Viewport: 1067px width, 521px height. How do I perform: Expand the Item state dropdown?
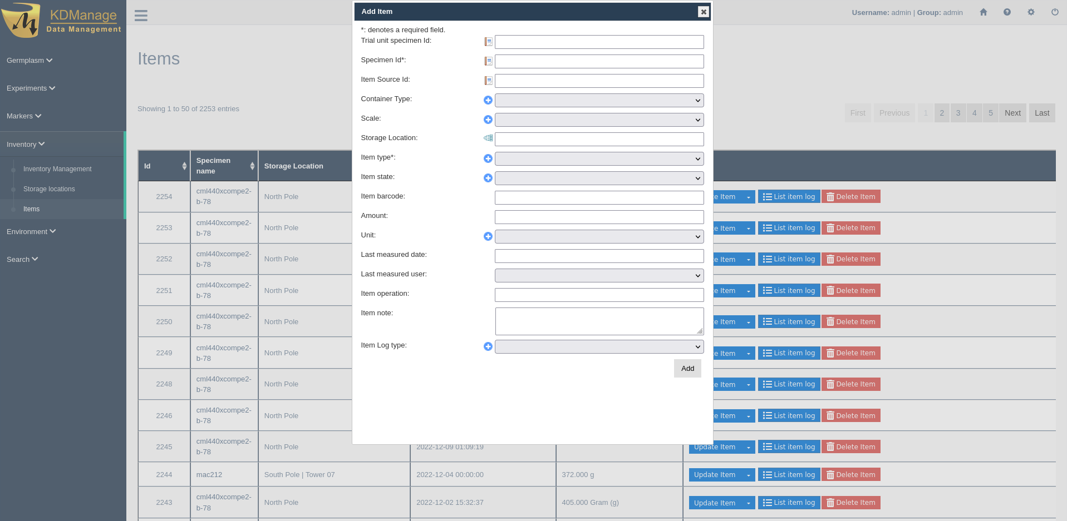coord(599,178)
